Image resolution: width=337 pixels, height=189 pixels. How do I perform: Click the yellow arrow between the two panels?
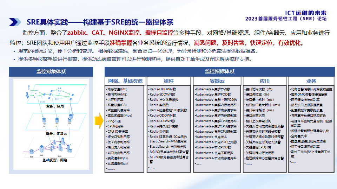click(99, 121)
